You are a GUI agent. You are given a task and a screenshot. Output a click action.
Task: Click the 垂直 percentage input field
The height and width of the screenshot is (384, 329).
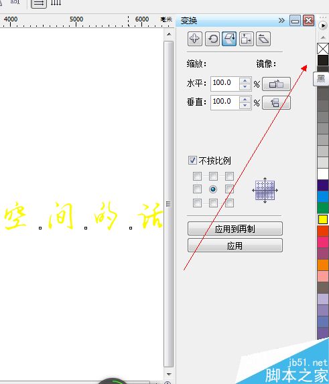(224, 102)
